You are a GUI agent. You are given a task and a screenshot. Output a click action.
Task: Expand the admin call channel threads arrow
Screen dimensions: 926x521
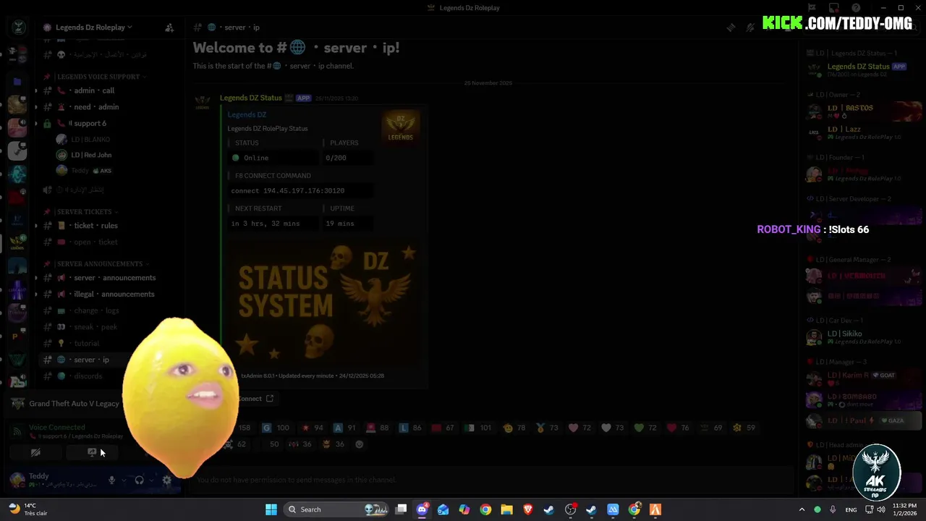point(36,90)
